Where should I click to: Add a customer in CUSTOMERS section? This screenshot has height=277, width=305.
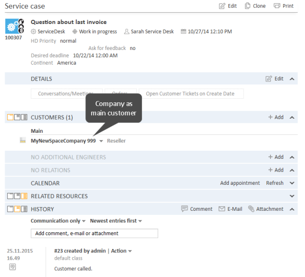(x=276, y=117)
